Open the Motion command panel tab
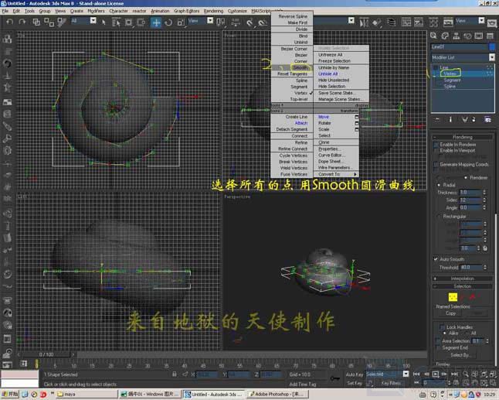Viewport: 499px width, 400px height. click(467, 36)
